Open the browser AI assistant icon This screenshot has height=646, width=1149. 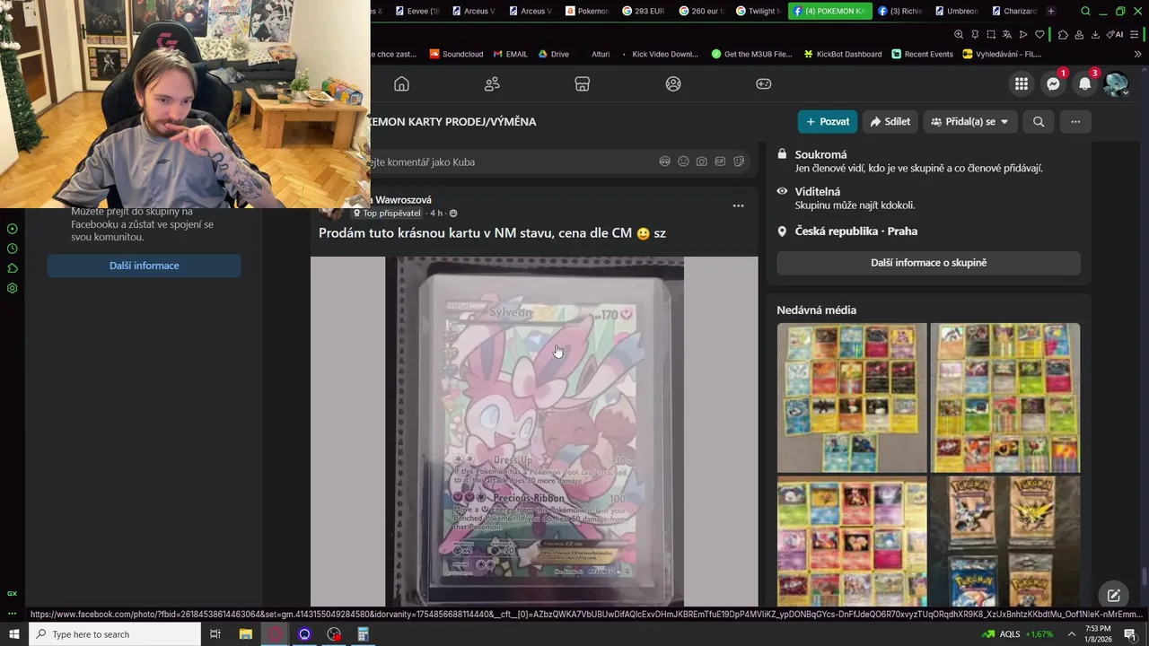[x=1114, y=34]
